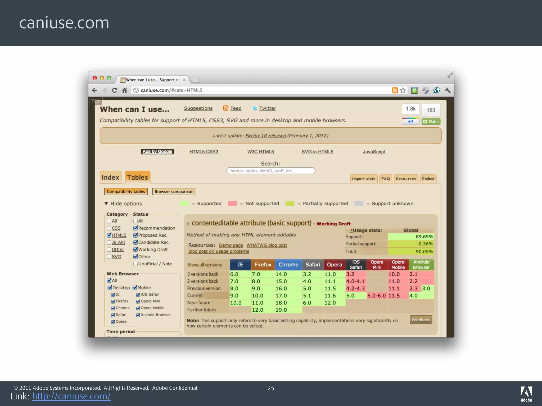Toggle the Working Draft status checkbox
Image resolution: width=542 pixels, height=406 pixels.
point(135,249)
